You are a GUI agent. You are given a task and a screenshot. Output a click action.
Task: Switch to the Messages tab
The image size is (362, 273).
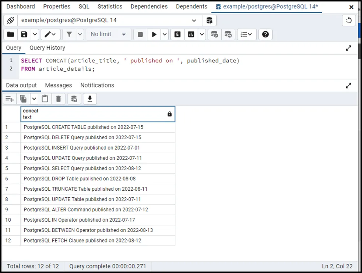point(58,85)
